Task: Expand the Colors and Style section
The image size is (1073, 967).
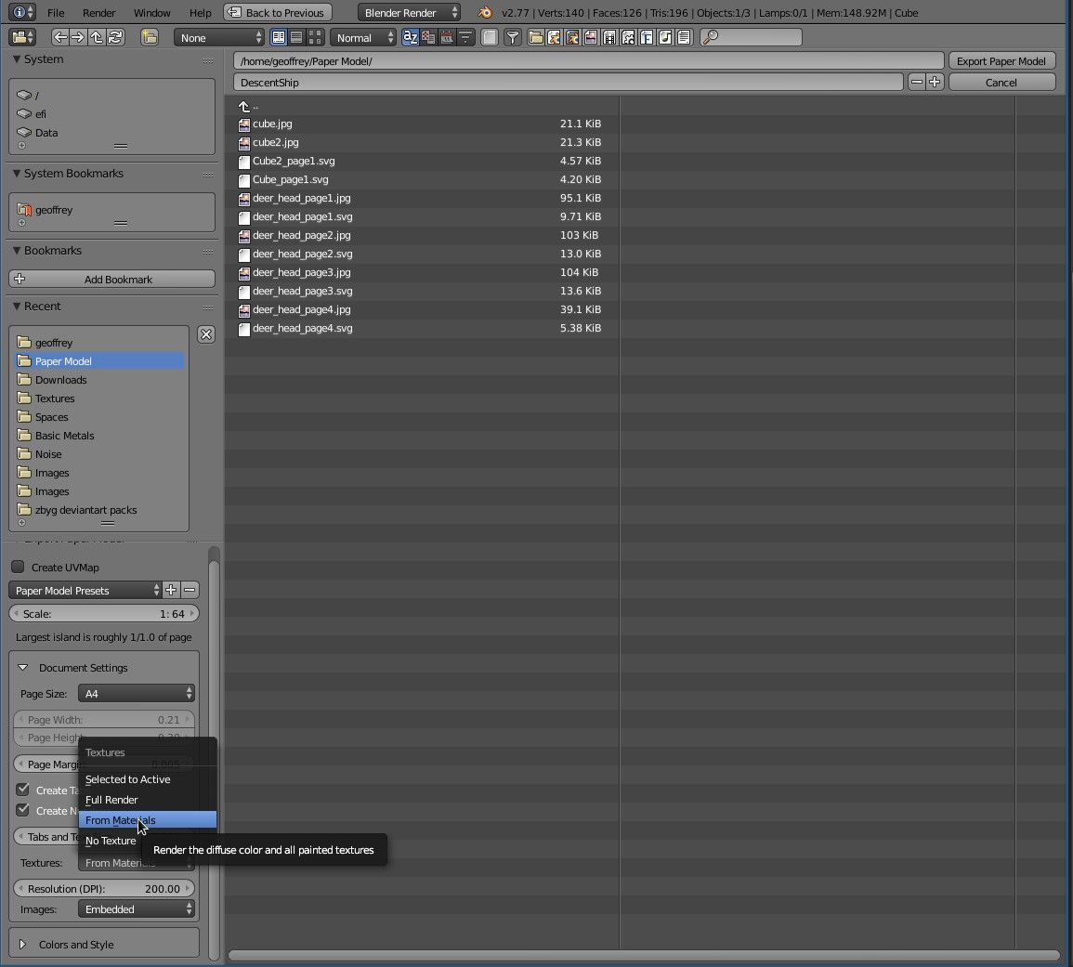Action: click(x=103, y=943)
